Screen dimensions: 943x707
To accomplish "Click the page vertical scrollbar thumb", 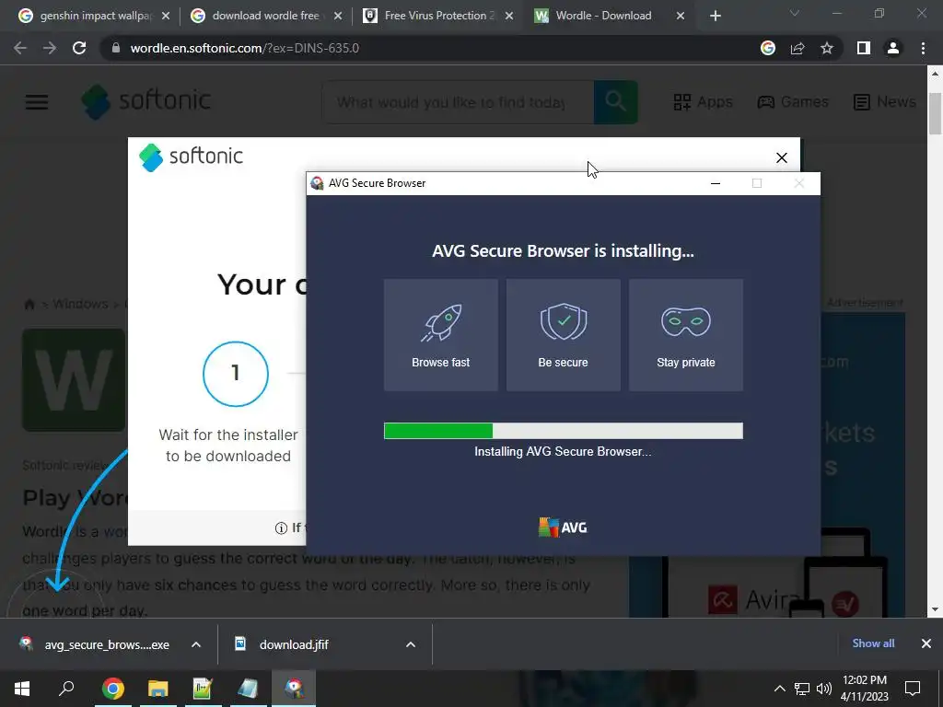I will (x=935, y=113).
